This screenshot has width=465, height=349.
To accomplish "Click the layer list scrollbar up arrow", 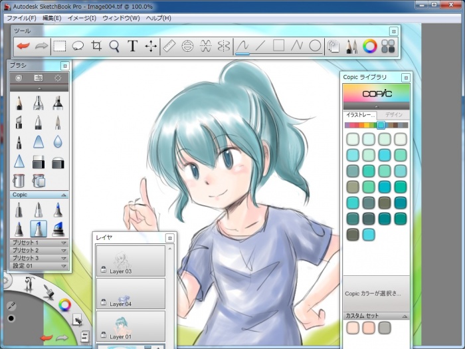I will [170, 249].
